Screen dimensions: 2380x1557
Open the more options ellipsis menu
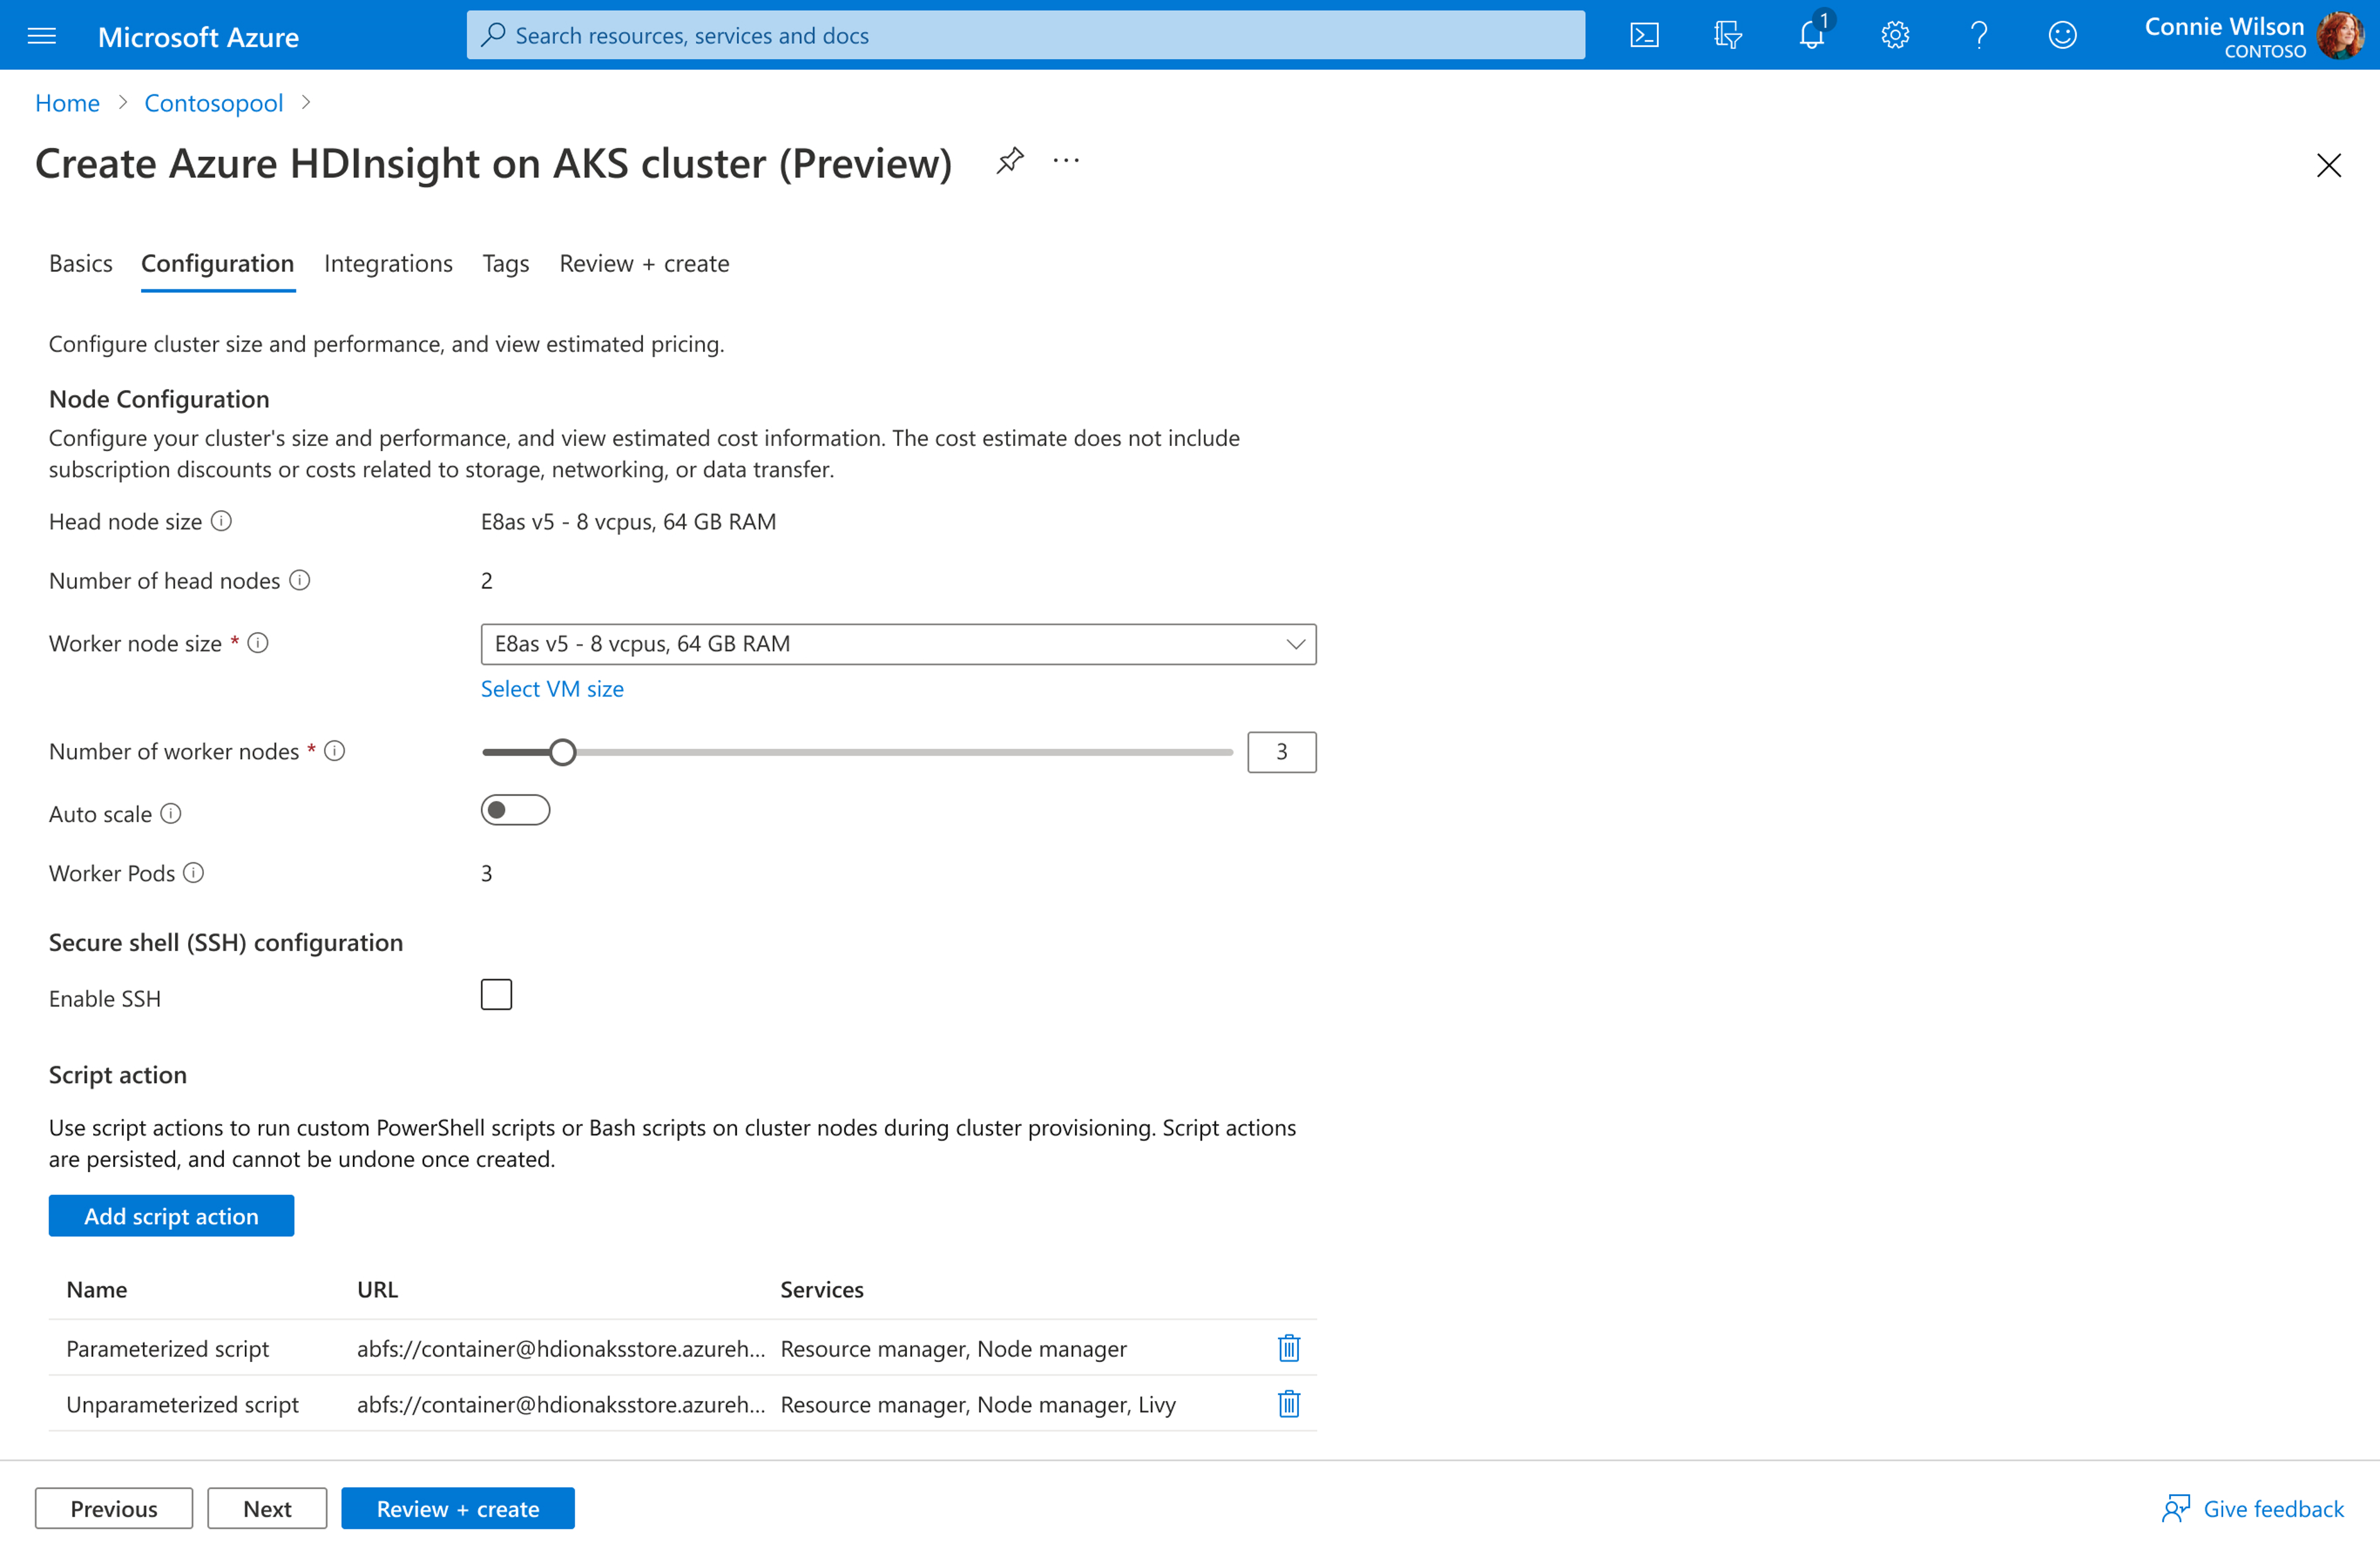[x=1066, y=161]
